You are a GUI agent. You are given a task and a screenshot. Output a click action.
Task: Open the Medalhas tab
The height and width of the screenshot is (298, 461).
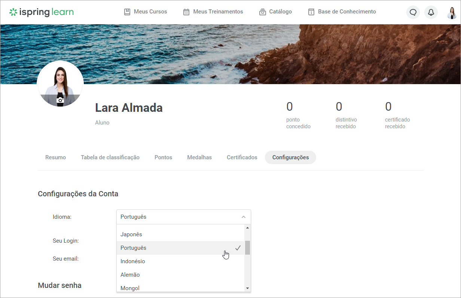click(x=199, y=157)
